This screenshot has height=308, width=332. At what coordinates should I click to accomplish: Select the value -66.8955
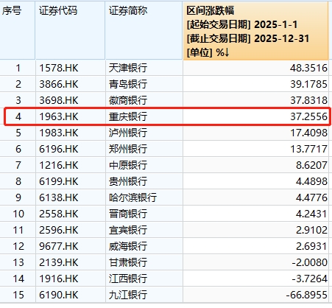(x=307, y=295)
